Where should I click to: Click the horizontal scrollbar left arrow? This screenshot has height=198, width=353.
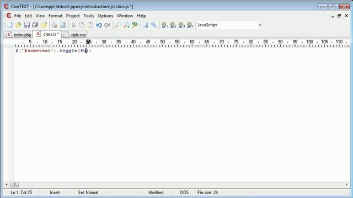click(6, 185)
